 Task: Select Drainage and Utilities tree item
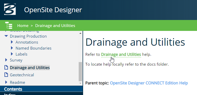tap(30, 68)
